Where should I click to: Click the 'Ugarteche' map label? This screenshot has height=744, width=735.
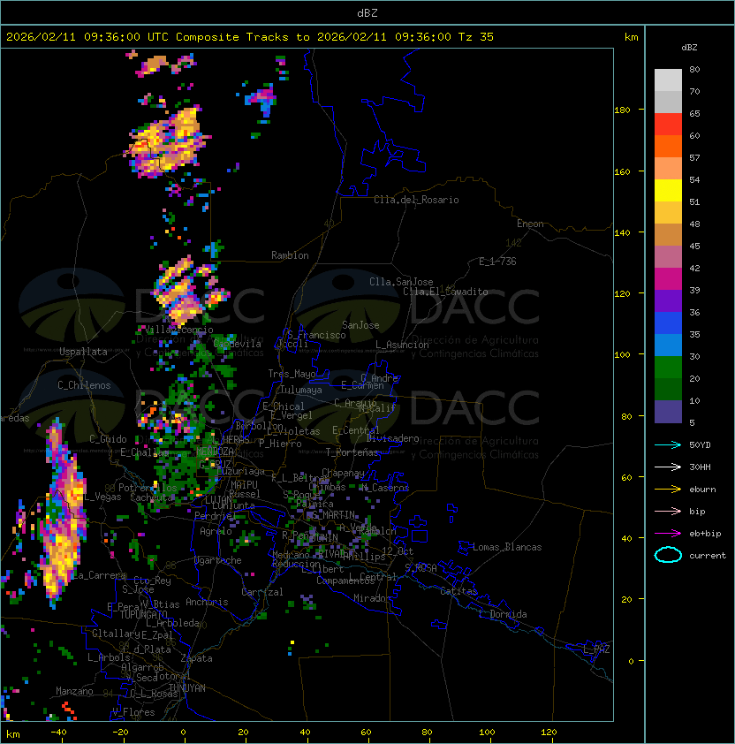218,560
